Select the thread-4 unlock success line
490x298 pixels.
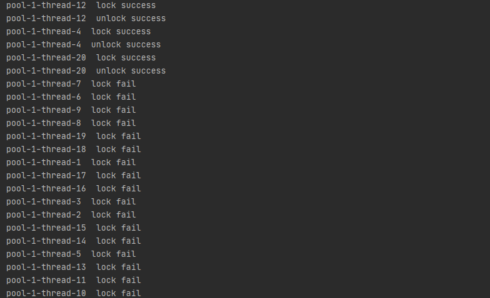coord(84,45)
